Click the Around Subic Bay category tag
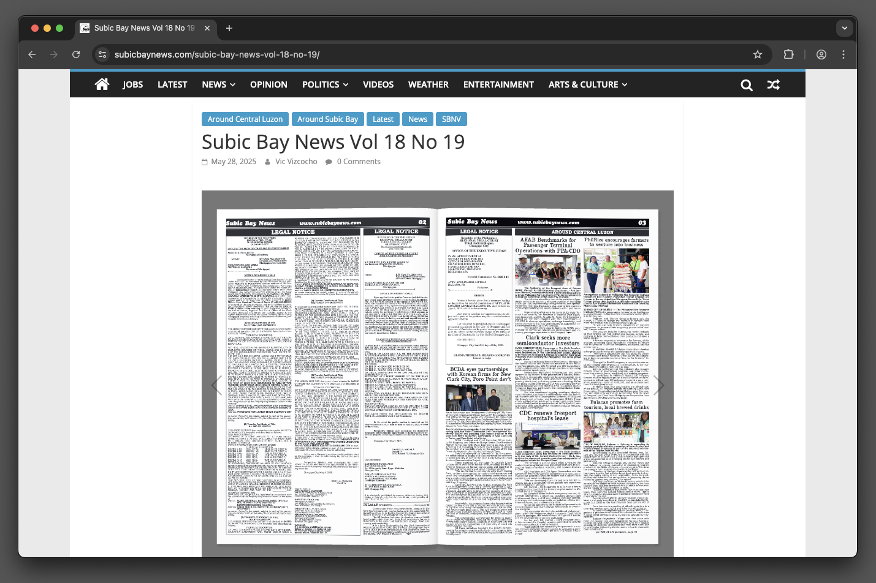The width and height of the screenshot is (876, 583). [x=328, y=119]
